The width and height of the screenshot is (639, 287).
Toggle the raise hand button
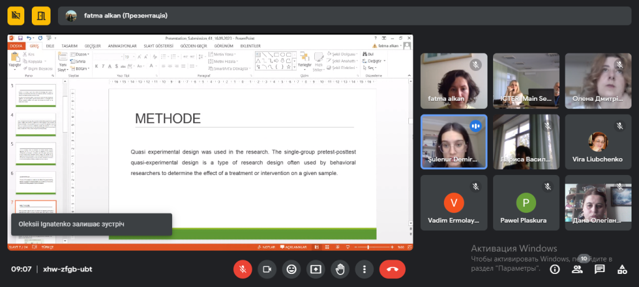click(340, 269)
